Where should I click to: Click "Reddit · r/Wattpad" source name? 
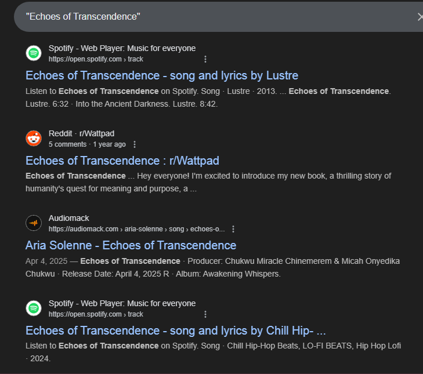[81, 133]
